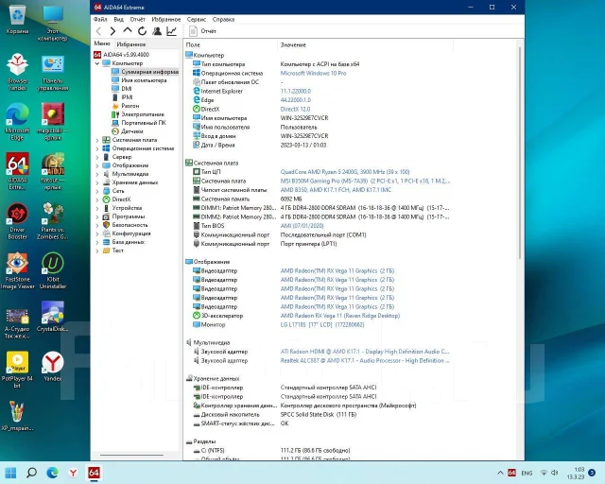The image size is (605, 484).
Task: Open FastStone Image Viewer desktop icon
Action: [17, 271]
